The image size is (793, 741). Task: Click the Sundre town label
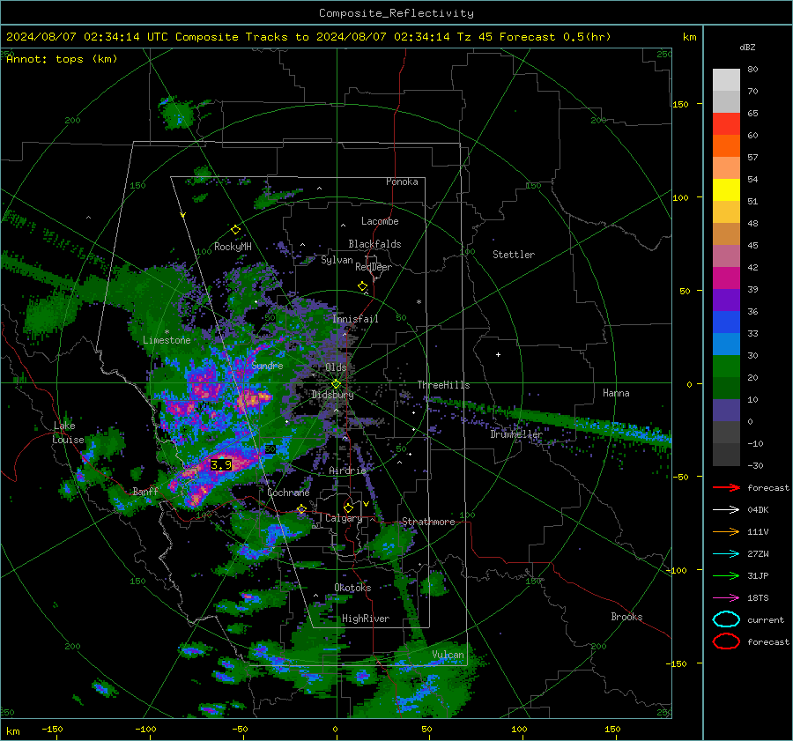coord(267,365)
